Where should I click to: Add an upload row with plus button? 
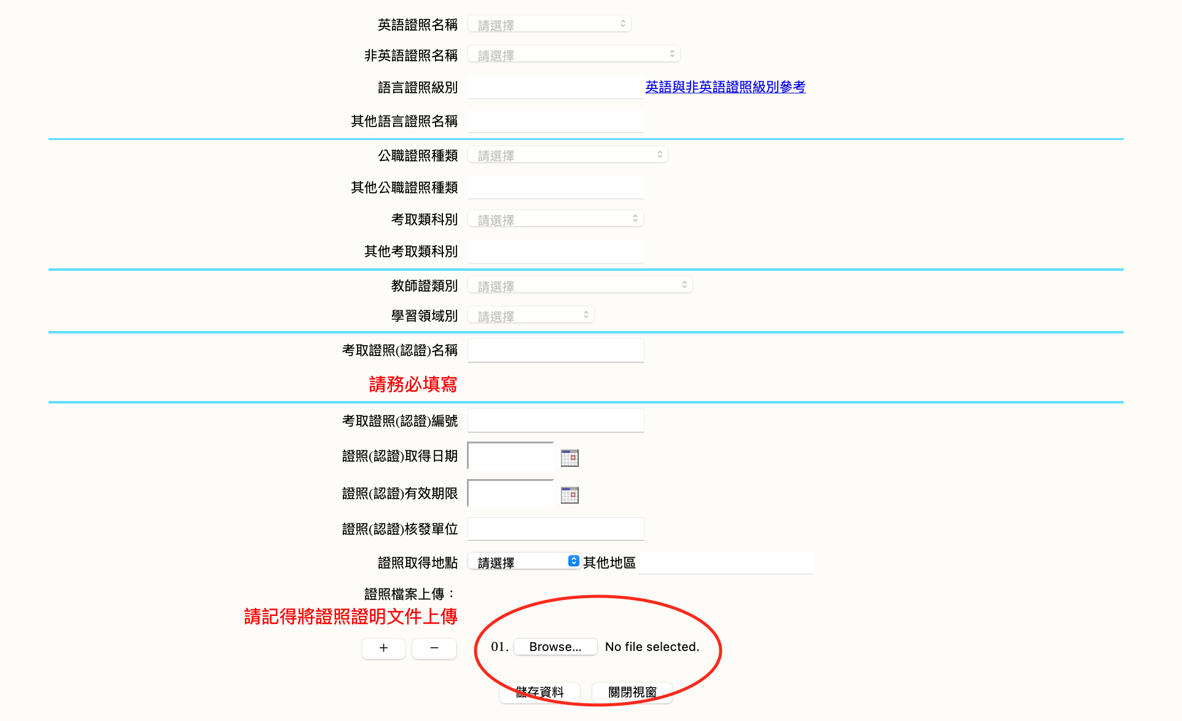pyautogui.click(x=383, y=648)
